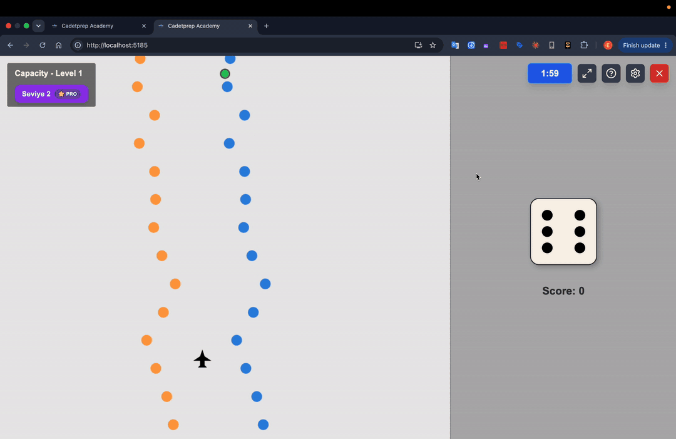Open the black-and-orange eye extension icon
This screenshot has height=439, width=676.
568,45
